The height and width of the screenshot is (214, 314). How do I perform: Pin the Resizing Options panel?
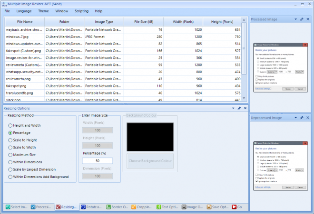point(239,108)
